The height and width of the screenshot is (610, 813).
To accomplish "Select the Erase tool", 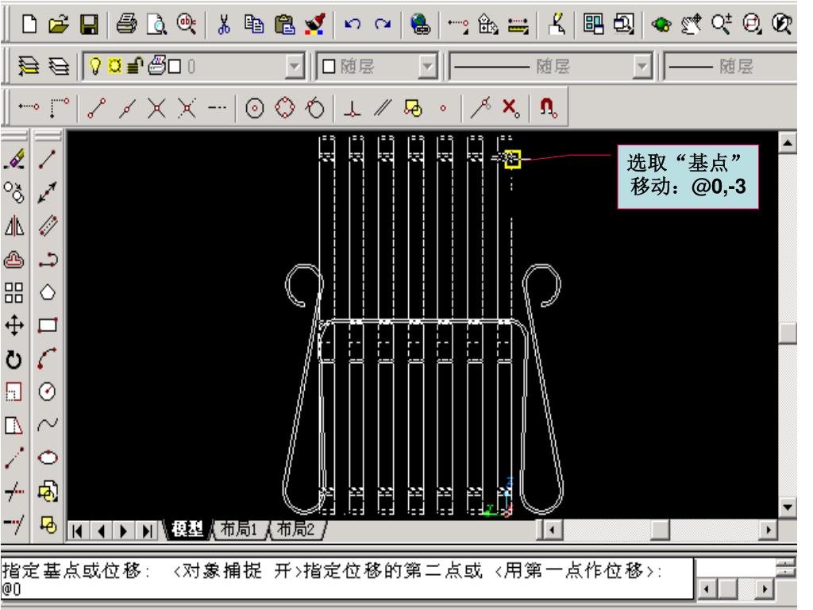I will (x=14, y=159).
